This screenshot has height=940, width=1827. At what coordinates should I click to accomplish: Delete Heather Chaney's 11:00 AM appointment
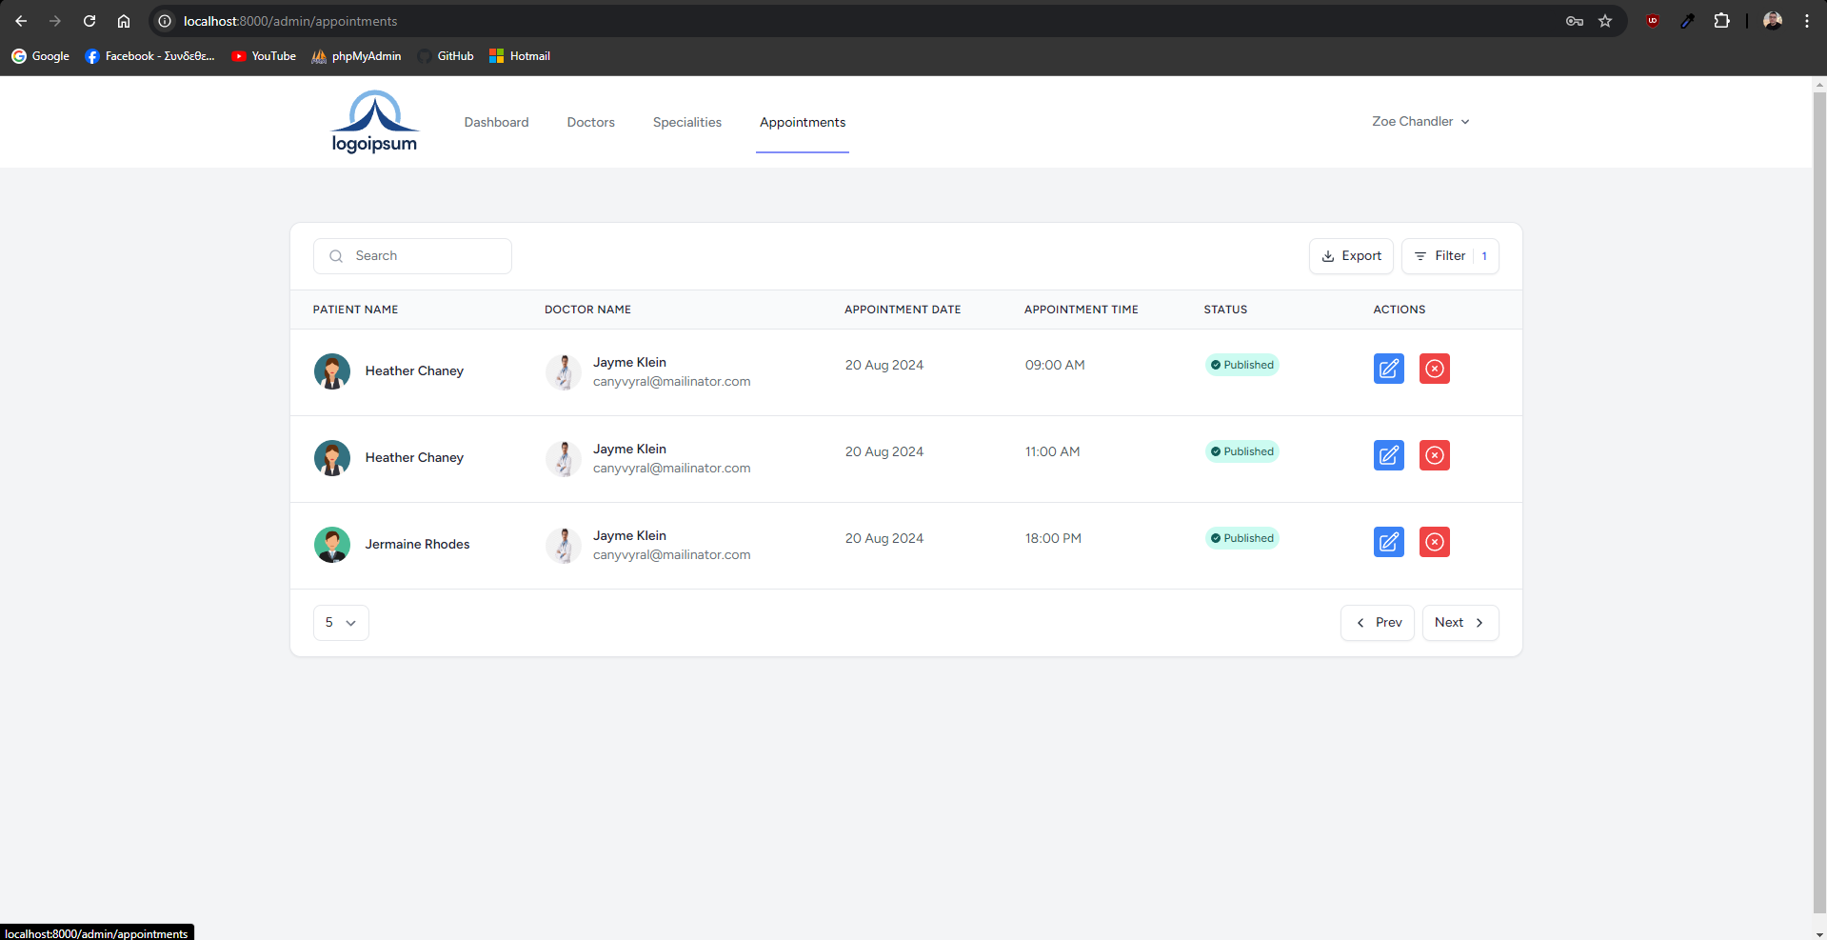pyautogui.click(x=1434, y=455)
